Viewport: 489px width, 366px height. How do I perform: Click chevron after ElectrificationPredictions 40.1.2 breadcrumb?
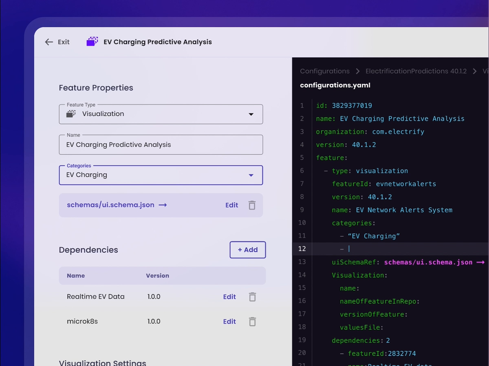pos(475,71)
